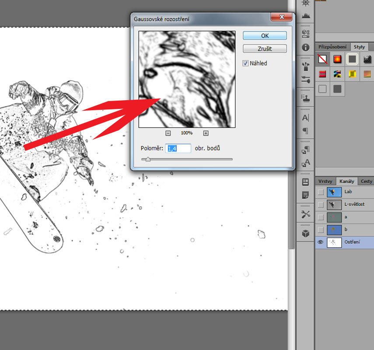Image resolution: width=374 pixels, height=350 pixels.
Task: Open the Navigator panel (ship wheel icon)
Action: click(x=306, y=3)
